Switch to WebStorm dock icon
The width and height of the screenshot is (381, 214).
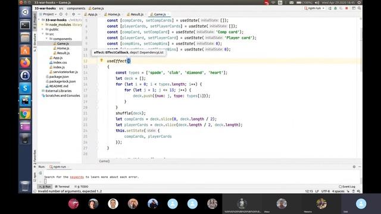tap(25, 100)
